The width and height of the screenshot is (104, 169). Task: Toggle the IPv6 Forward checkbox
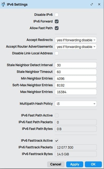coord(57,21)
